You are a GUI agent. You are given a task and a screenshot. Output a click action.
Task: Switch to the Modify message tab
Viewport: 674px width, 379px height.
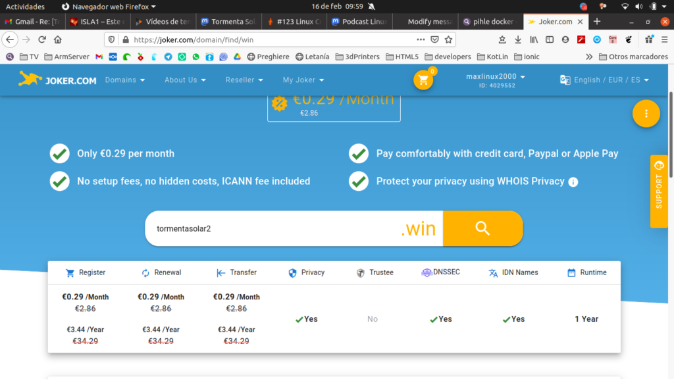(425, 22)
